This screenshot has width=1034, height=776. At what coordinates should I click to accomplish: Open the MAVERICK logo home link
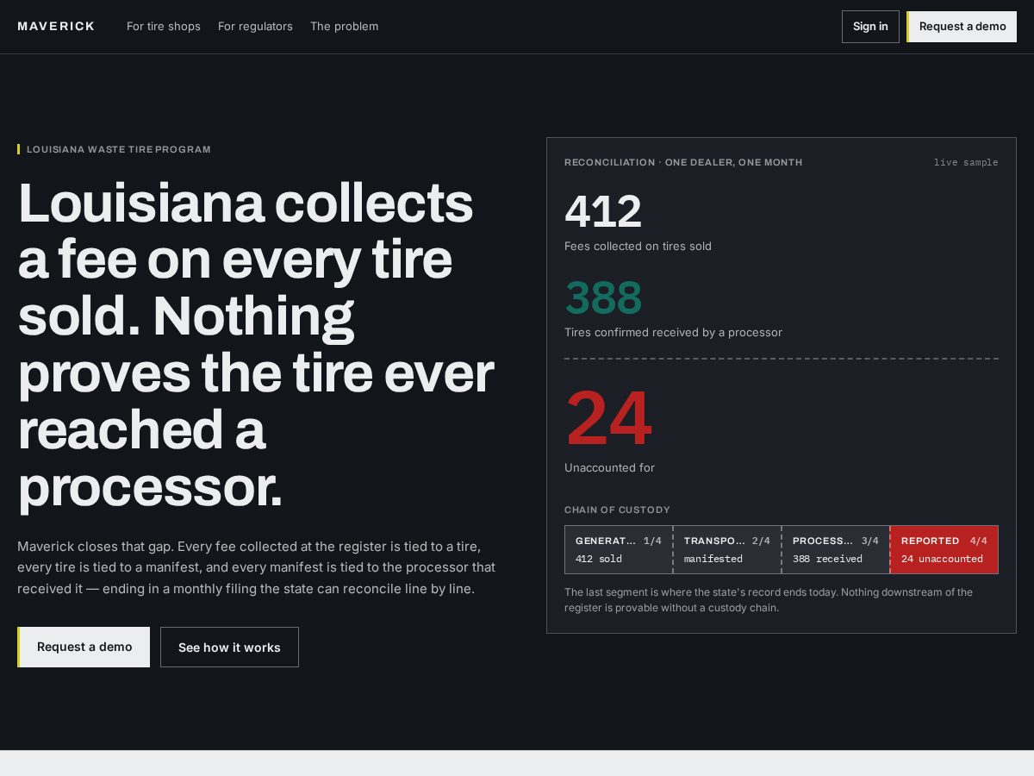tap(56, 27)
